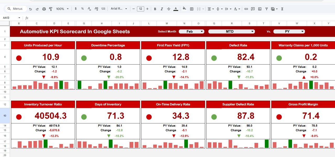Insert a chart from the toolbar

tap(260, 9)
